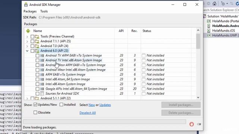Click the folder icon beside Android 6.0 (API 23)
Screen dimensions: 239x134
[x=37, y=51]
